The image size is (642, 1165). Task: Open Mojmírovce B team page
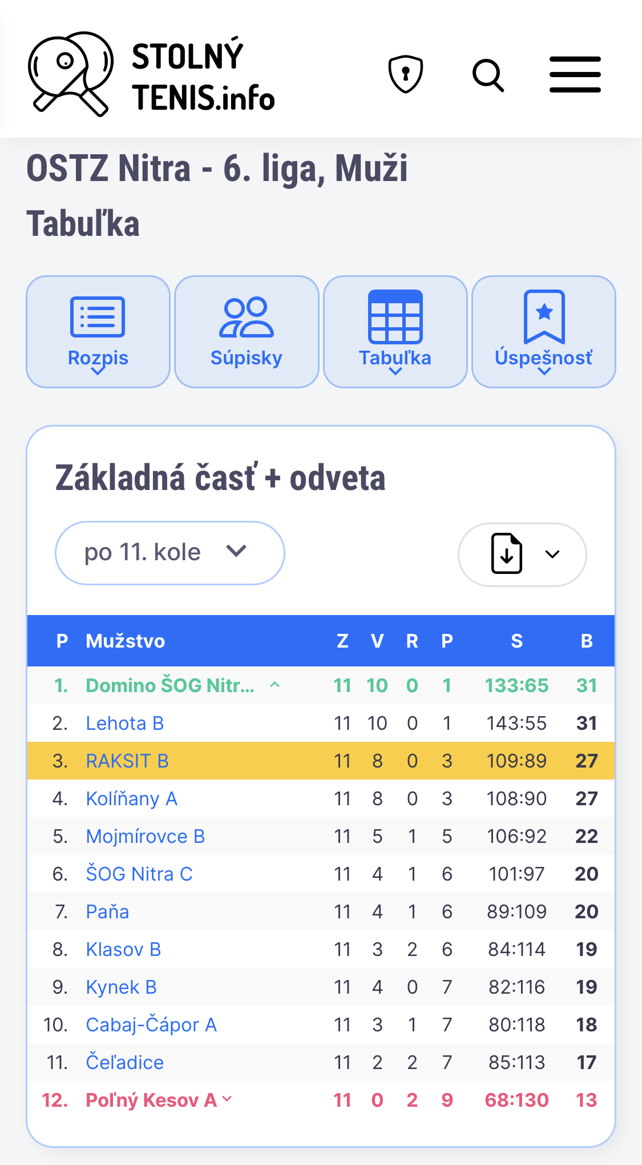coord(146,836)
